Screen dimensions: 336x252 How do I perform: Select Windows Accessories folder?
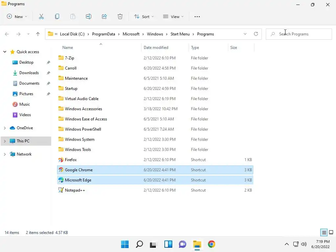pyautogui.click(x=155, y=109)
